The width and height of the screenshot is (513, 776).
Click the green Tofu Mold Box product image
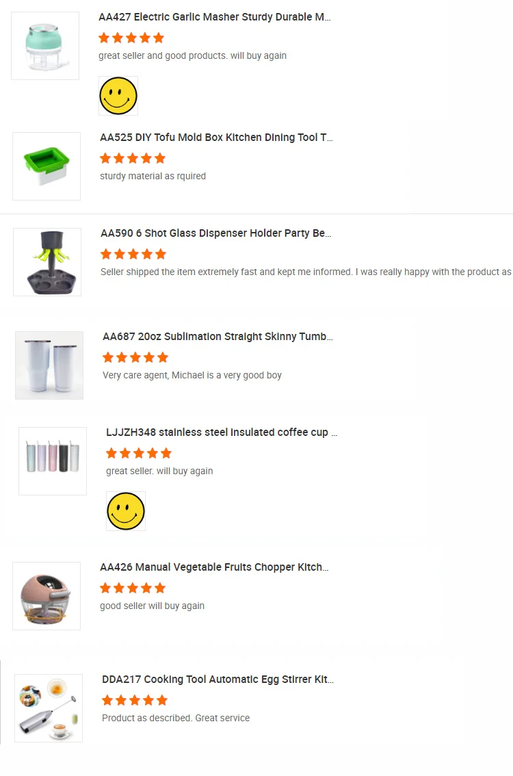(x=47, y=166)
